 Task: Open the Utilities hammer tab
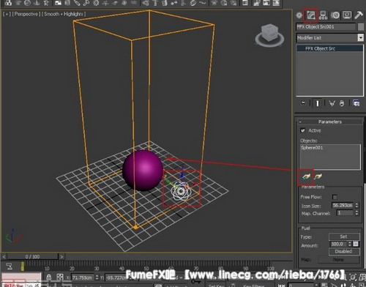pyautogui.click(x=359, y=15)
